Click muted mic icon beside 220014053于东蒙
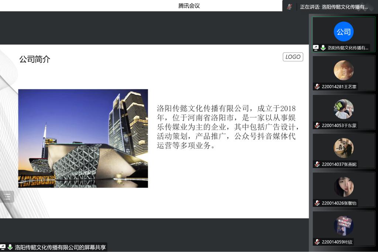This screenshot has width=378, height=252. pos(317,125)
